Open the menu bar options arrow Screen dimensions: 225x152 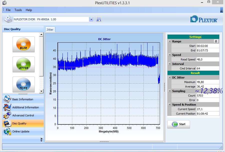coord(221,10)
